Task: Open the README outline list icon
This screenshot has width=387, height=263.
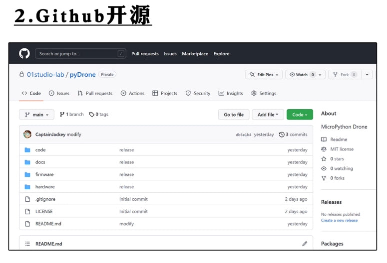Action: coord(27,244)
